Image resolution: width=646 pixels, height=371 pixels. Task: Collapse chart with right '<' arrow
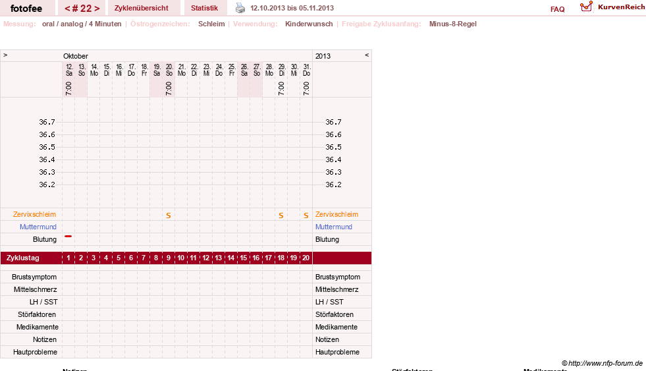(x=367, y=55)
